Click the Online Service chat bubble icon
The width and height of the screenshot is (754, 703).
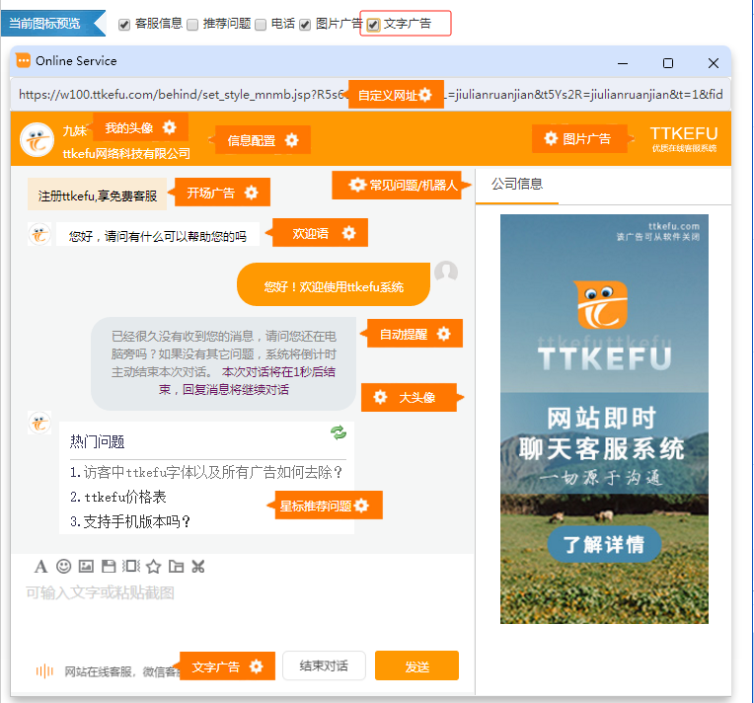(23, 60)
